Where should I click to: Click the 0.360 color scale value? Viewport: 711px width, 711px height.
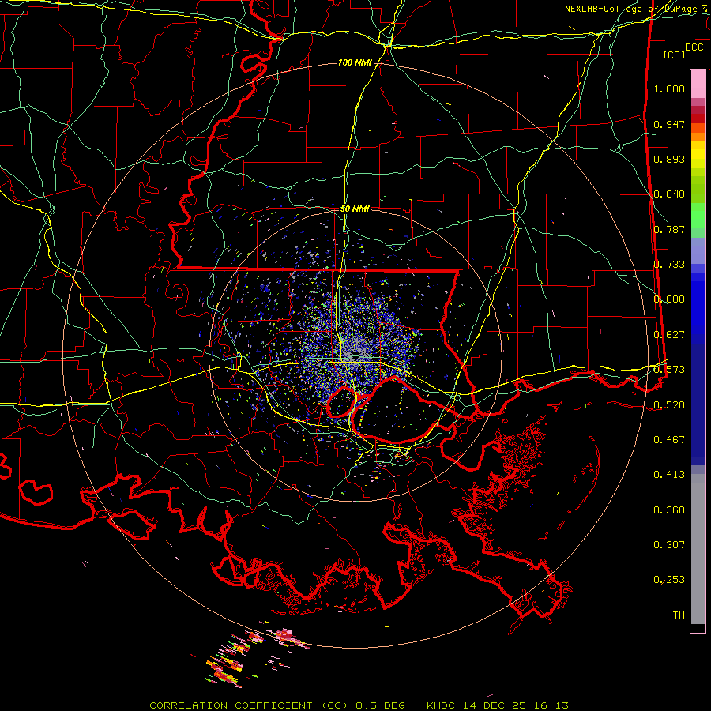(669, 510)
